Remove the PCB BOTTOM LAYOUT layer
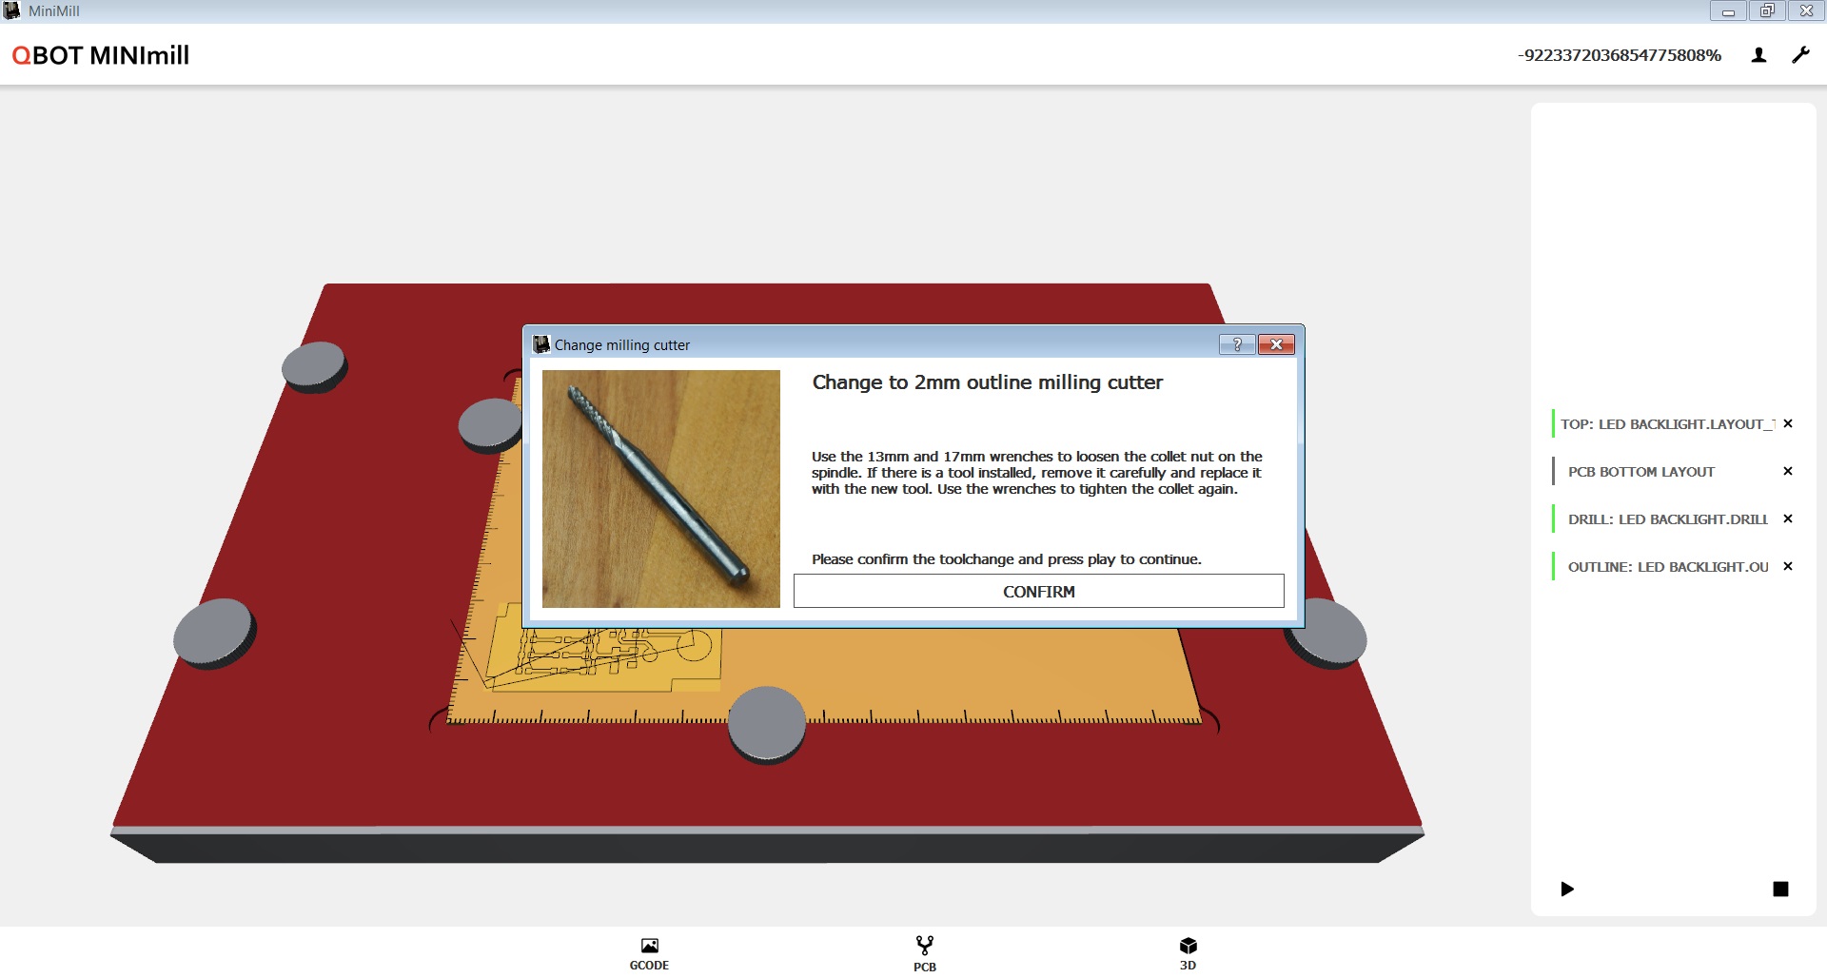This screenshot has width=1827, height=978. click(x=1788, y=472)
